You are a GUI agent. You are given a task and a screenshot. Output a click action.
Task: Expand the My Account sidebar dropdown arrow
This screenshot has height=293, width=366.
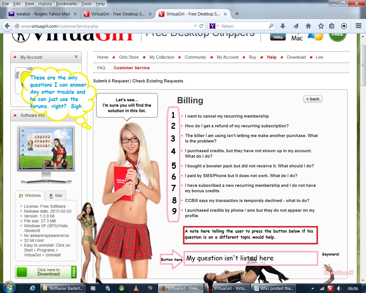pyautogui.click(x=76, y=57)
